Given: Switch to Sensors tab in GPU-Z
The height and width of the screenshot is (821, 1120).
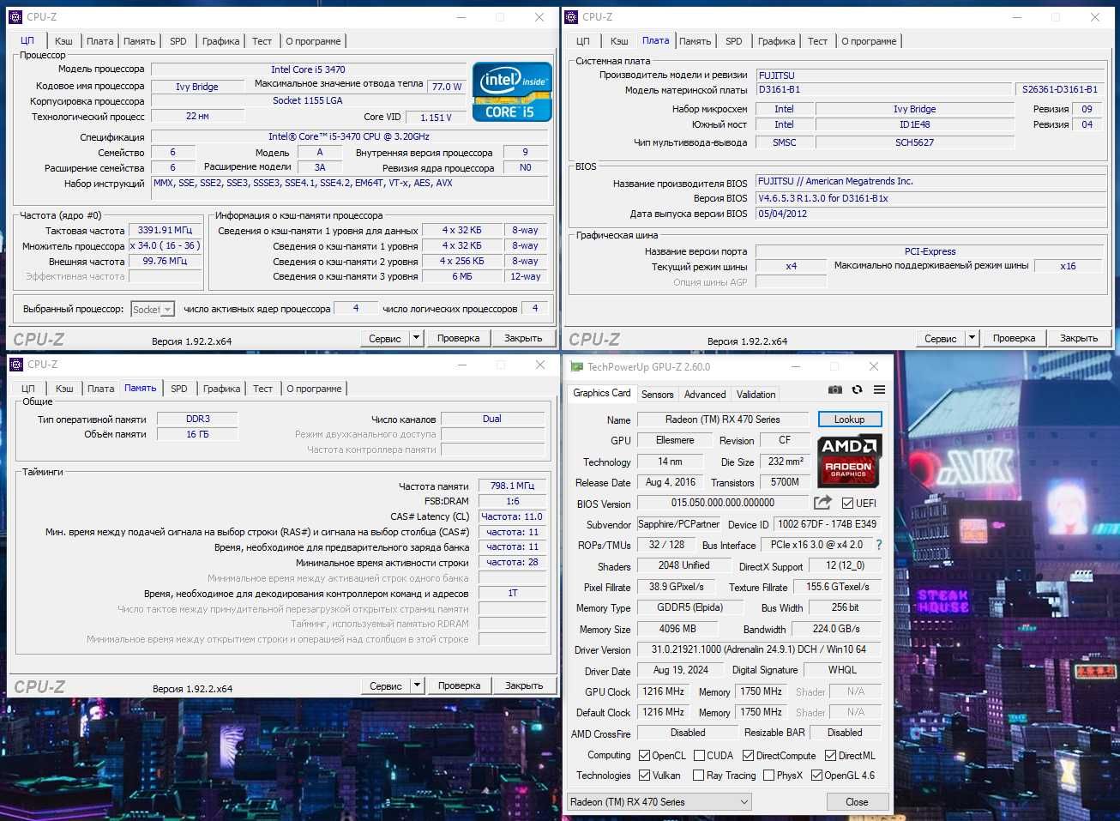Looking at the screenshot, I should [658, 395].
